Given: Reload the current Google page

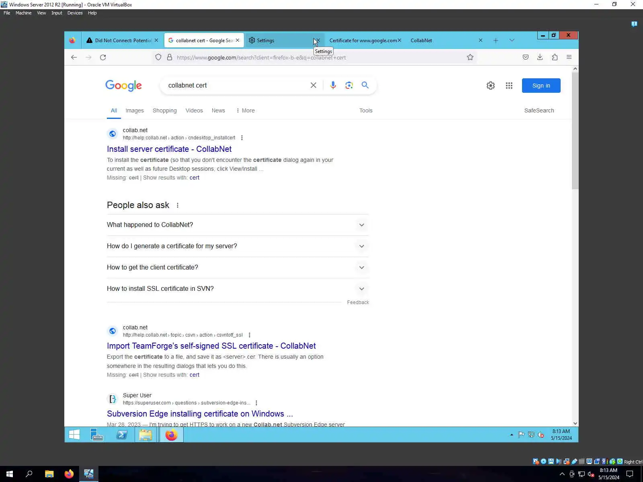Looking at the screenshot, I should click(103, 57).
